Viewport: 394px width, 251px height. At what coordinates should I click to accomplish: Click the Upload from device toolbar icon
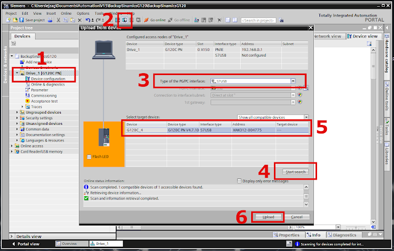coord(124,20)
